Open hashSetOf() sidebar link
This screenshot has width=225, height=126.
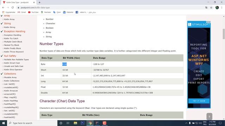pyautogui.click(x=9, y=118)
